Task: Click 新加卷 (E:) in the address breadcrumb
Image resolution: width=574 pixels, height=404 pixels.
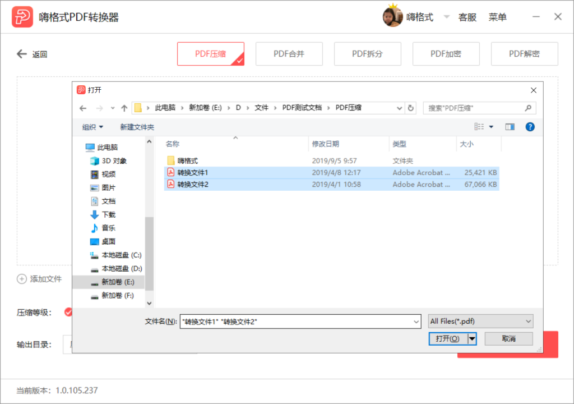Action: coord(205,108)
